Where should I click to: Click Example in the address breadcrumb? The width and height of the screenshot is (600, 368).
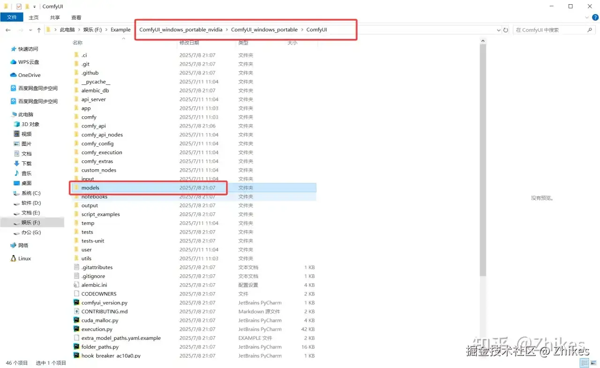[x=120, y=30]
